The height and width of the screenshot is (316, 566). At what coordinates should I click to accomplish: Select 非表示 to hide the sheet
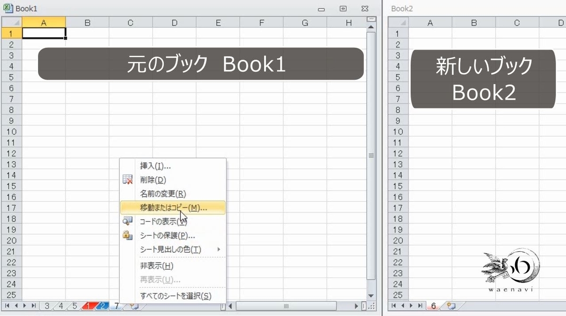(156, 266)
